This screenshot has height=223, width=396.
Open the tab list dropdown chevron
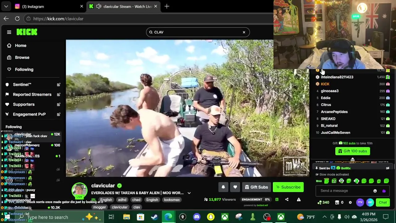(6, 6)
